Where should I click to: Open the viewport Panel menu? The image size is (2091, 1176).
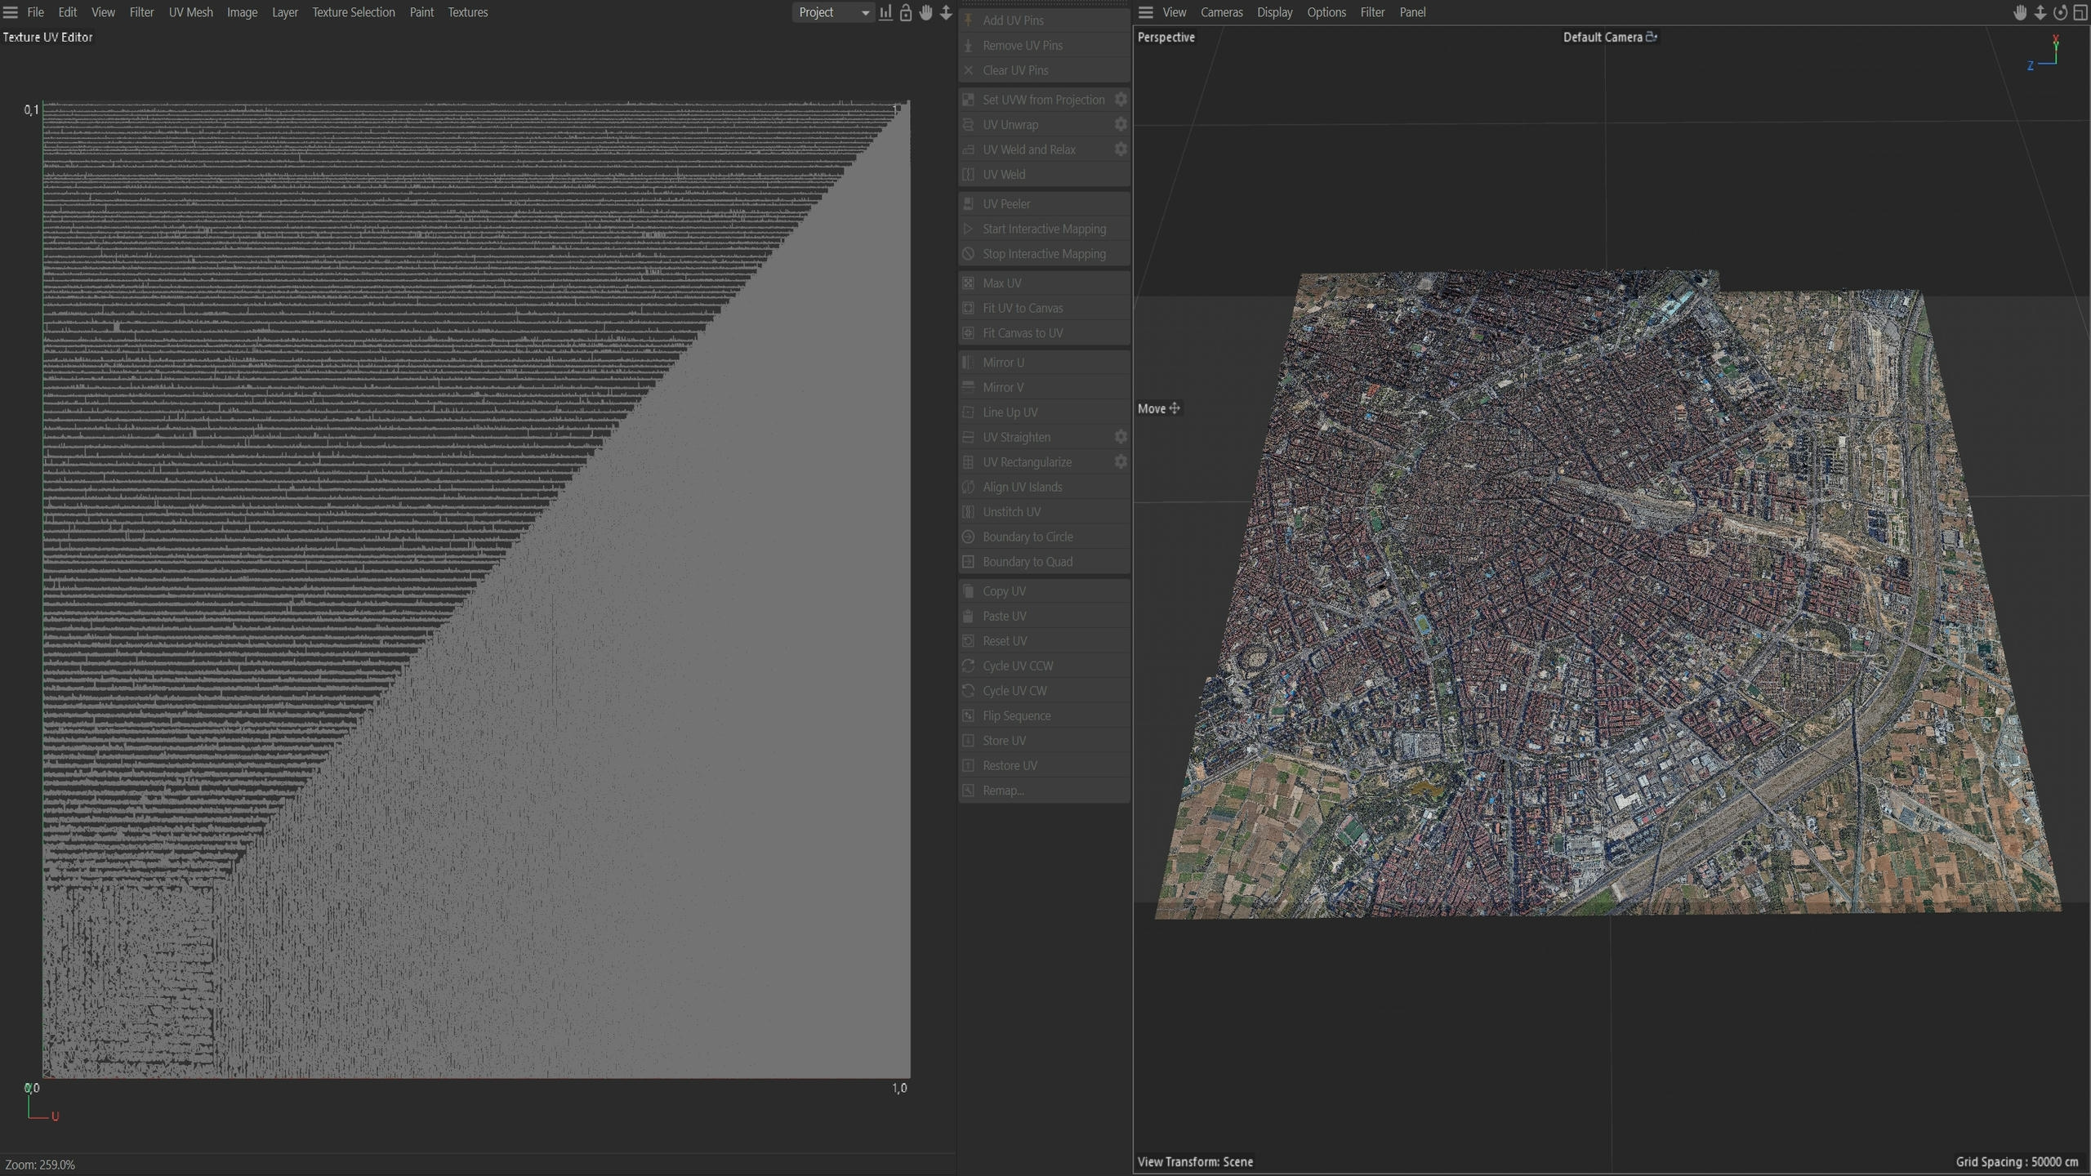(x=1412, y=12)
